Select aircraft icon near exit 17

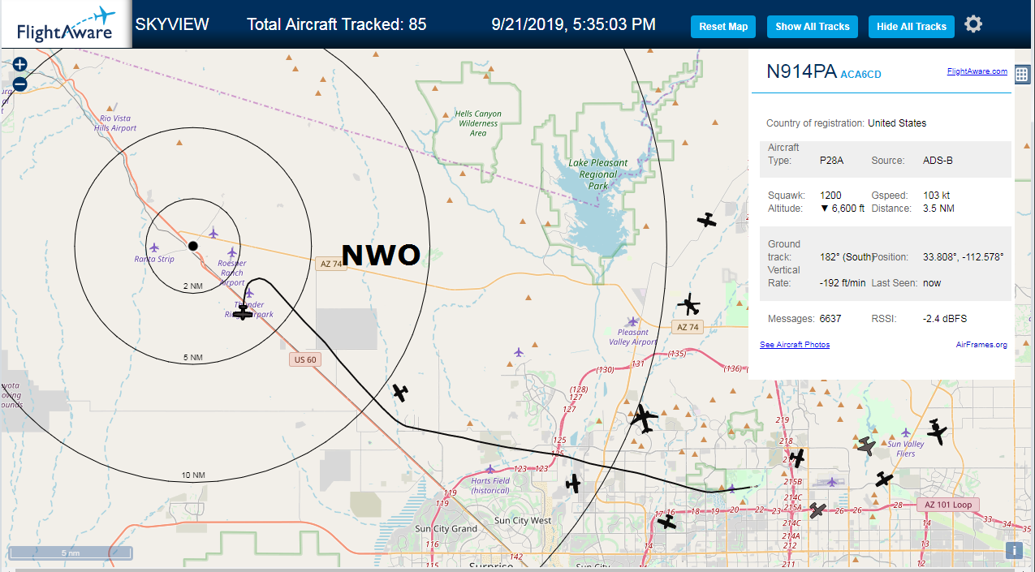pos(666,521)
